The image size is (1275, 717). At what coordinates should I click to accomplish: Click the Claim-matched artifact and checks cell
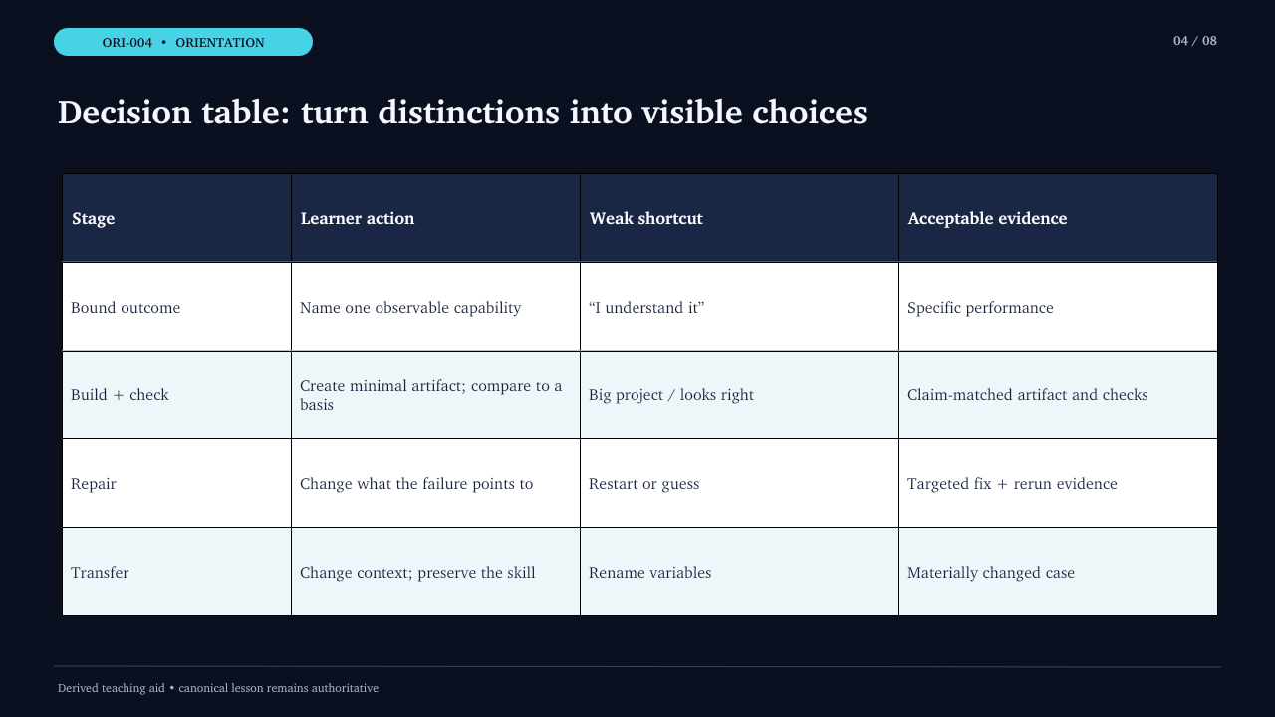pyautogui.click(x=1058, y=394)
